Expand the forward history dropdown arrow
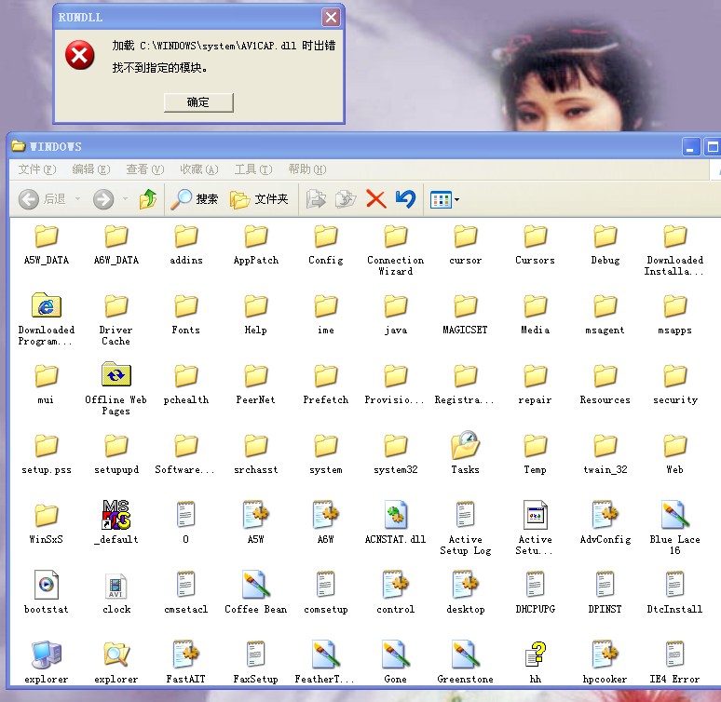The height and width of the screenshot is (702, 721). pyautogui.click(x=125, y=199)
